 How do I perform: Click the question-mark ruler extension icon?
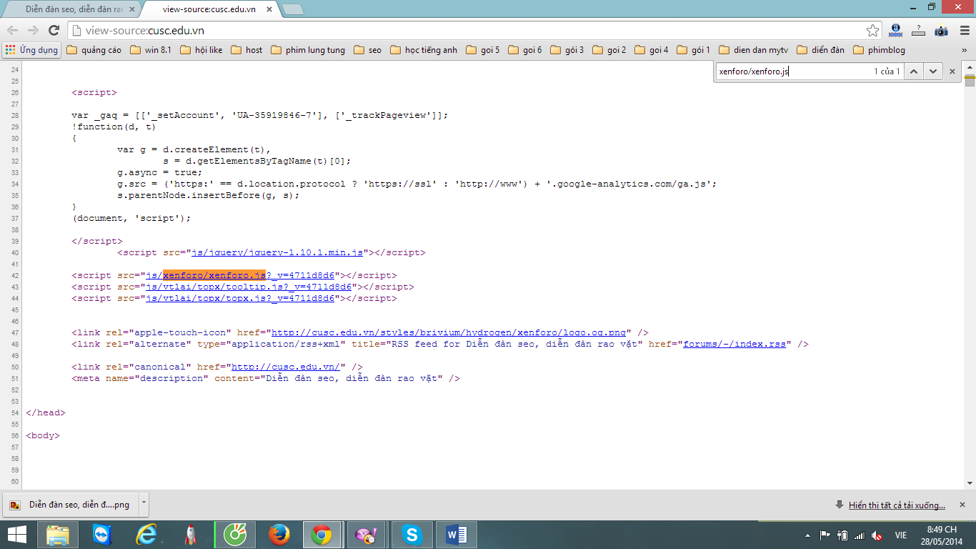[919, 30]
